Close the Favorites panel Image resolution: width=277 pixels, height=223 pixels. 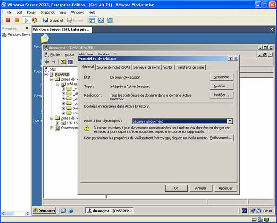27,28
